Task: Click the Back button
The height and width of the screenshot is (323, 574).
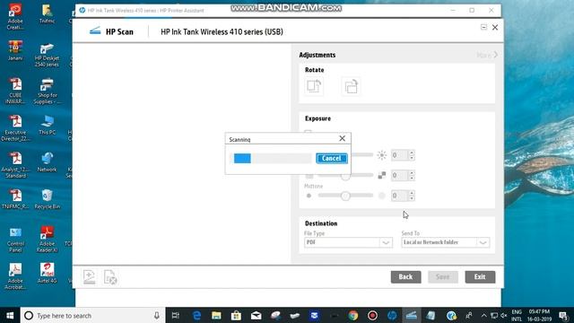Action: (405, 277)
